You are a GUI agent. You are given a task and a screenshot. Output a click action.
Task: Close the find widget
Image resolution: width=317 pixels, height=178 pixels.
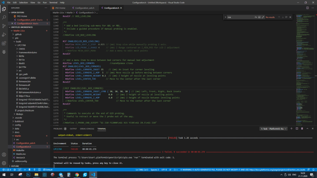pos(290,17)
